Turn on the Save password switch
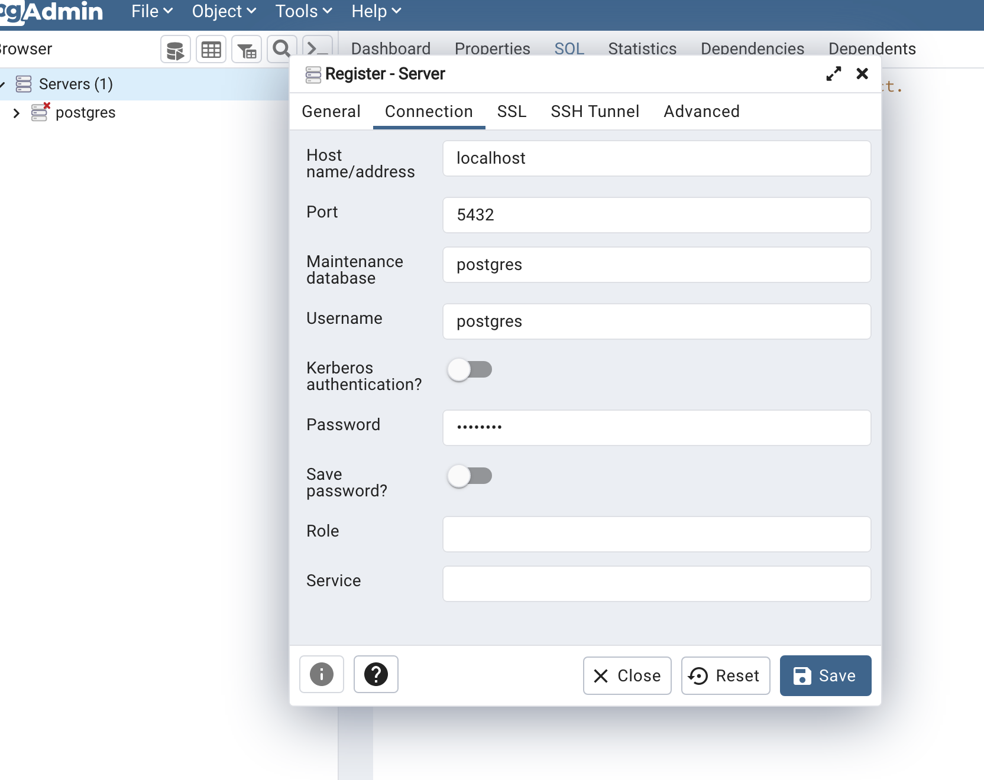 click(x=470, y=476)
